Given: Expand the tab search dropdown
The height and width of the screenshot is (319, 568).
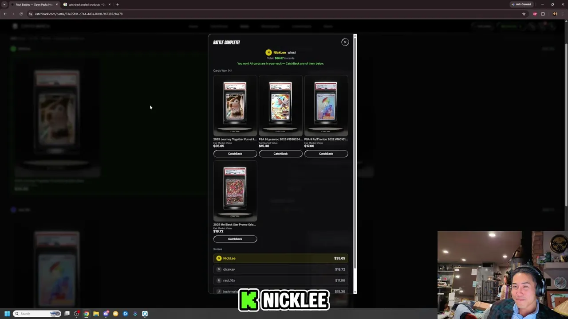Looking at the screenshot, I should pos(4,4).
